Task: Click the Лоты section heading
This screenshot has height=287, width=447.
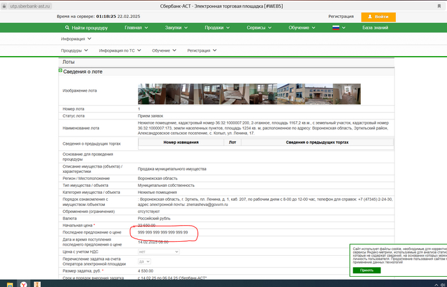Action: [x=68, y=62]
